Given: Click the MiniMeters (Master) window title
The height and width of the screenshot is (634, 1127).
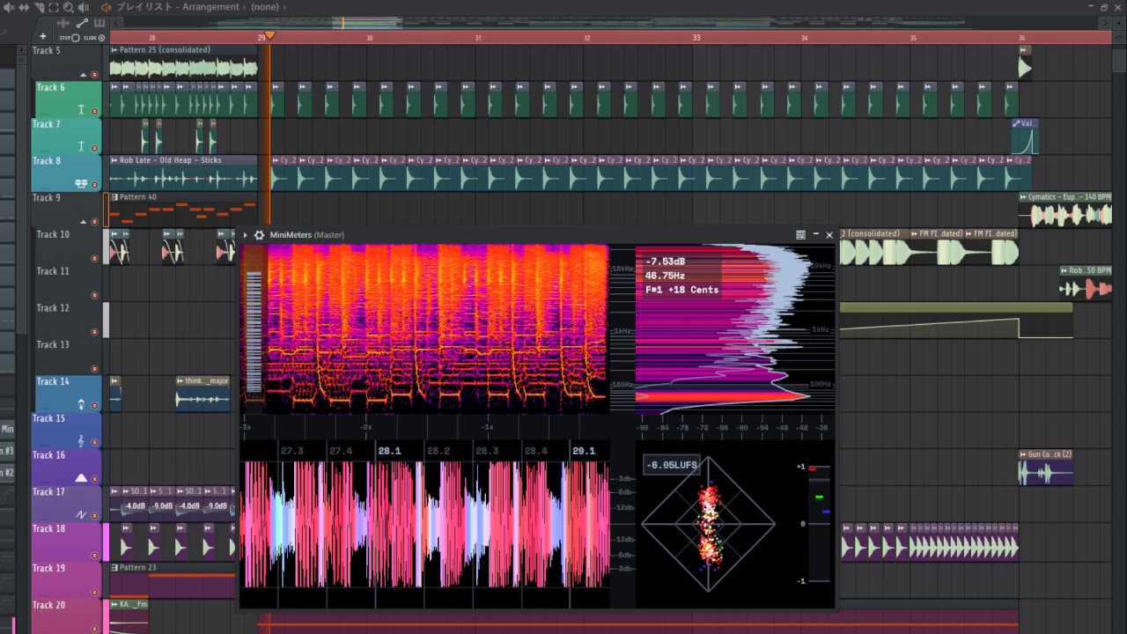Looking at the screenshot, I should pyautogui.click(x=307, y=235).
